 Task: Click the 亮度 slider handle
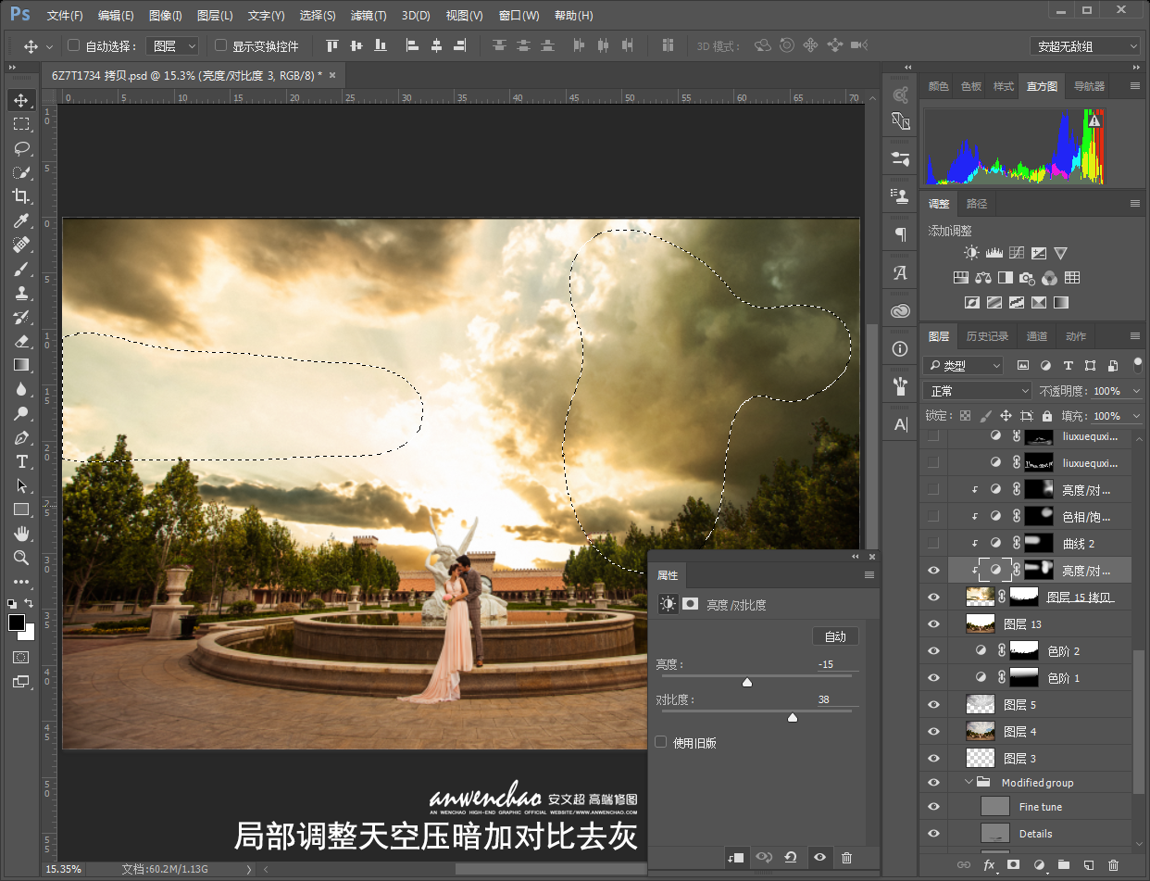(747, 683)
